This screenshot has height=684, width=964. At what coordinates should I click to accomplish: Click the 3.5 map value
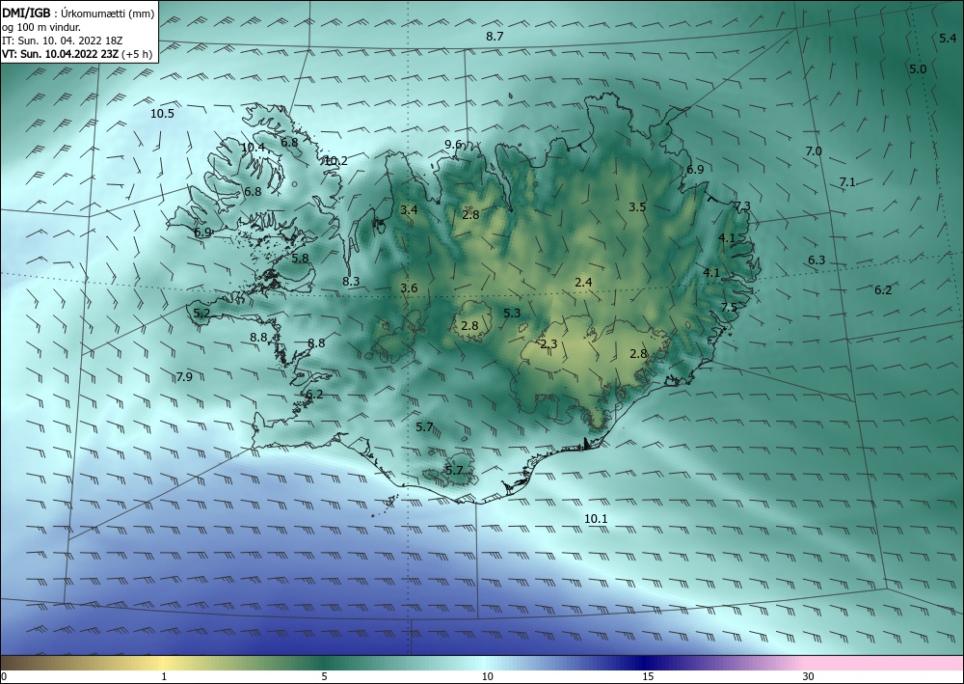coord(637,206)
